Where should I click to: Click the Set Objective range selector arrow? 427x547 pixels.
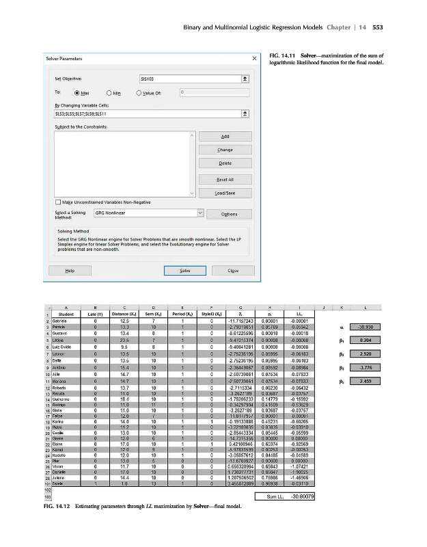[245, 79]
